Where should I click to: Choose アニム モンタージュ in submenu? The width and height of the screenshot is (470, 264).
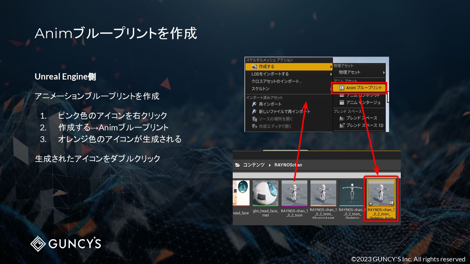pyautogui.click(x=359, y=103)
